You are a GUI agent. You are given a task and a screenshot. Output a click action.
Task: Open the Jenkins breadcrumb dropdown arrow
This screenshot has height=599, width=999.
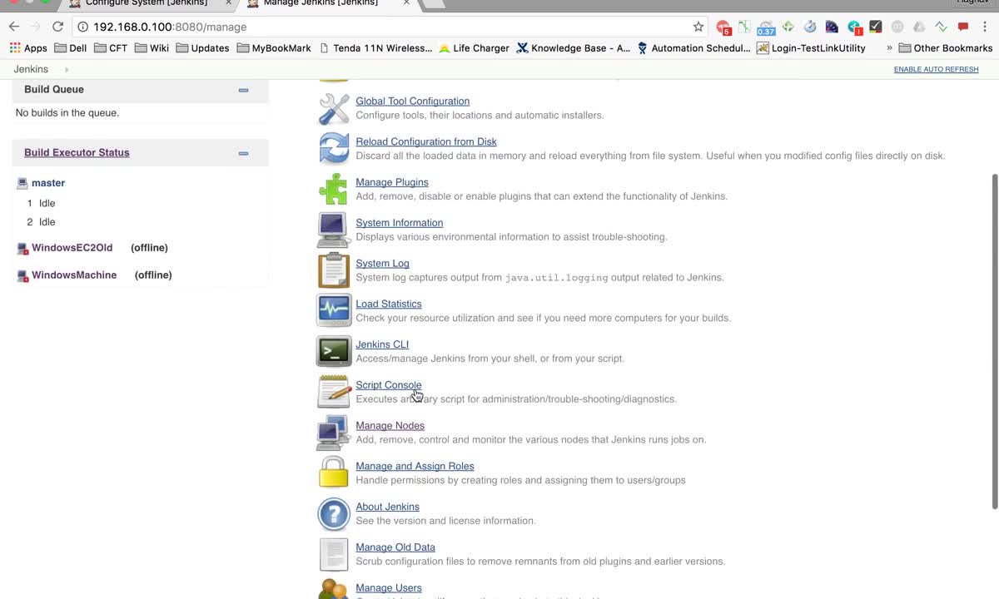[67, 70]
